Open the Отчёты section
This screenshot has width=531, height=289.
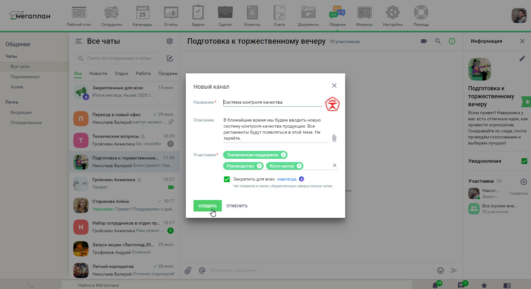tap(171, 16)
